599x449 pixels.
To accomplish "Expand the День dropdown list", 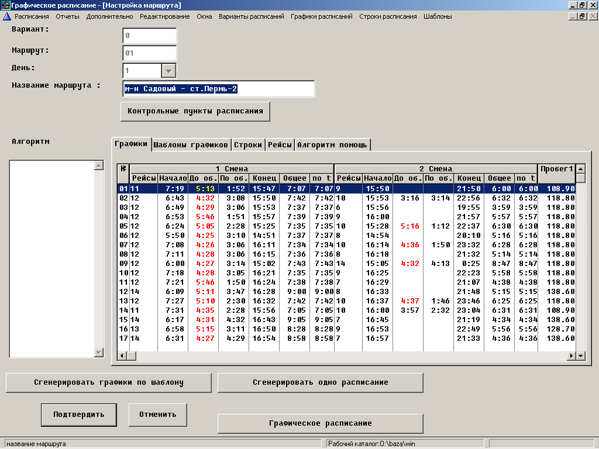I will [168, 70].
